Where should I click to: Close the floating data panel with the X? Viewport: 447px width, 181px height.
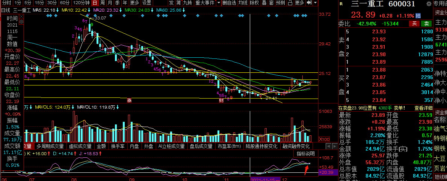tap(22, 16)
